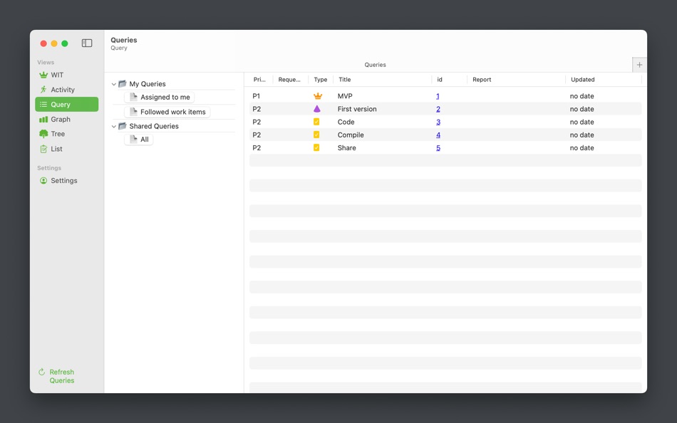Click the purple triangle icon for First version
The height and width of the screenshot is (423, 677).
tap(317, 109)
